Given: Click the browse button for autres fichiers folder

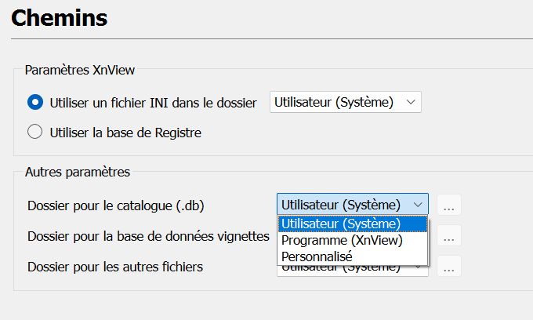Looking at the screenshot, I should click(x=449, y=267).
